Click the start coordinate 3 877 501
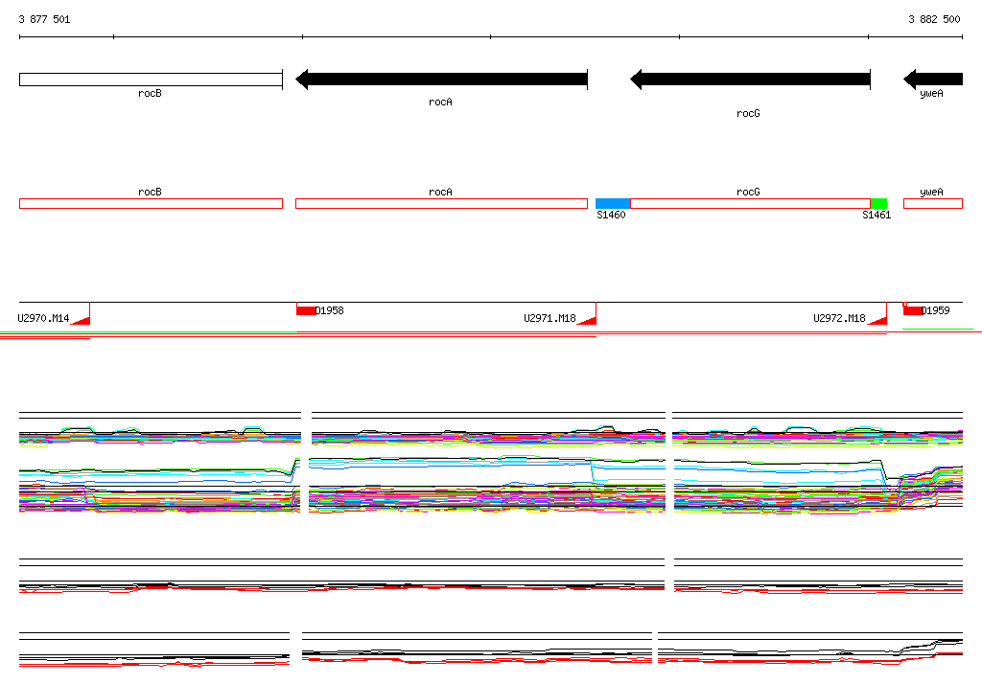The image size is (982, 684). pos(44,19)
